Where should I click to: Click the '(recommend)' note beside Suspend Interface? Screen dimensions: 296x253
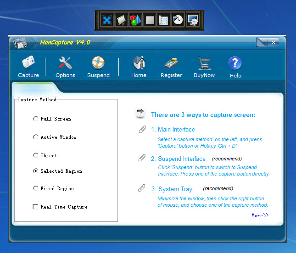click(x=227, y=159)
